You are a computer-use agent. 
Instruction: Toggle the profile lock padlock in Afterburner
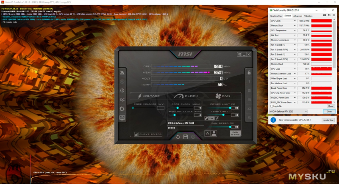pyautogui.click(x=249, y=72)
